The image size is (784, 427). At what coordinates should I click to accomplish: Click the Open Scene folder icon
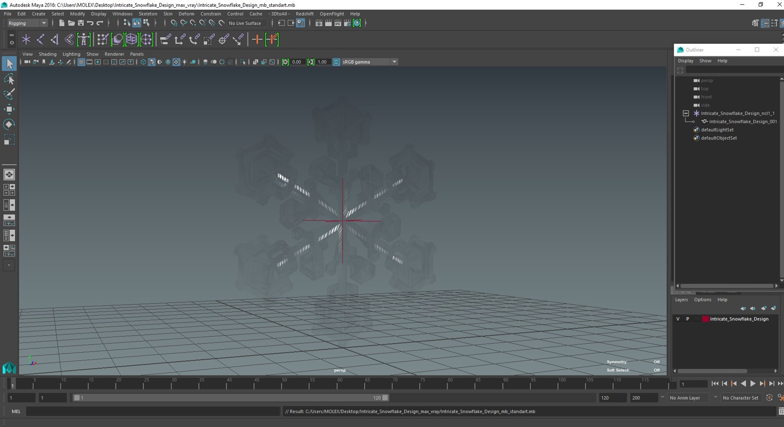(71, 23)
